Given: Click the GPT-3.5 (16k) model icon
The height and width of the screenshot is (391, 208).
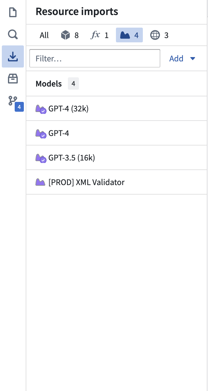Looking at the screenshot, I should point(41,158).
